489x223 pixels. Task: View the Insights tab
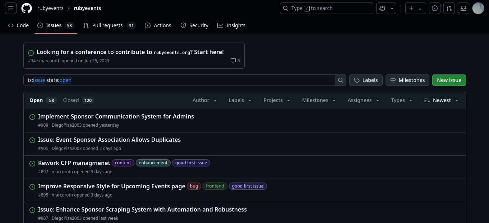coord(231,25)
